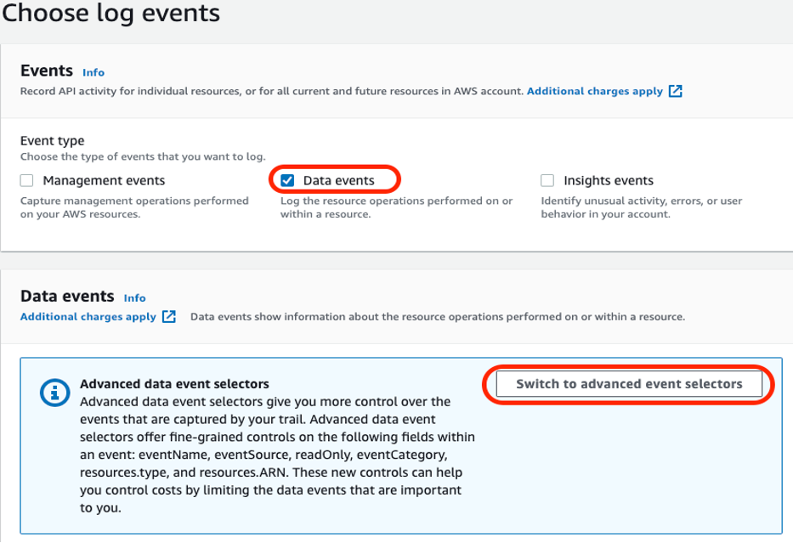Click the Choose log events page title
This screenshot has height=543, width=793.
pyautogui.click(x=111, y=14)
